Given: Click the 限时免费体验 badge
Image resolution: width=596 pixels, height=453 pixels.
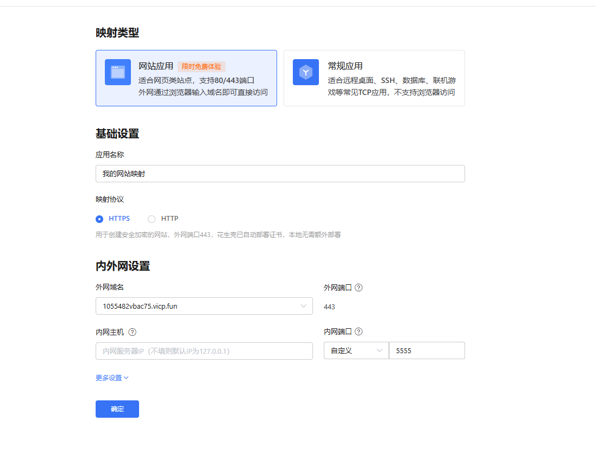Looking at the screenshot, I should [202, 67].
